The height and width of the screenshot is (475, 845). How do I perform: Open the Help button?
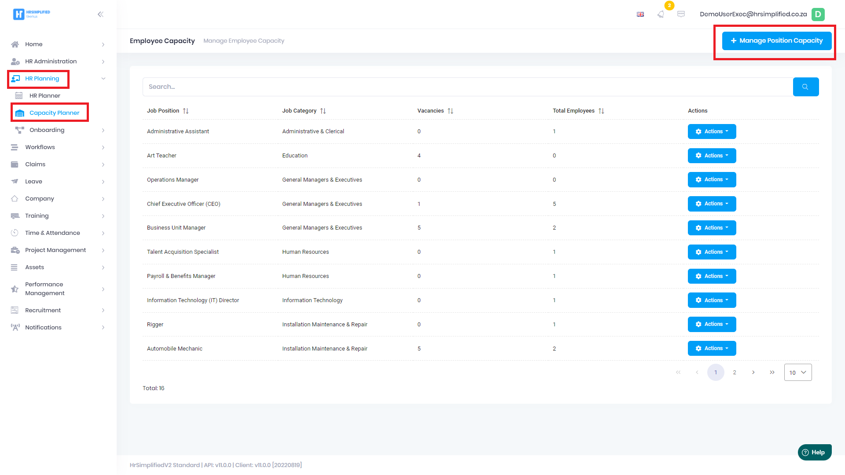(x=814, y=452)
